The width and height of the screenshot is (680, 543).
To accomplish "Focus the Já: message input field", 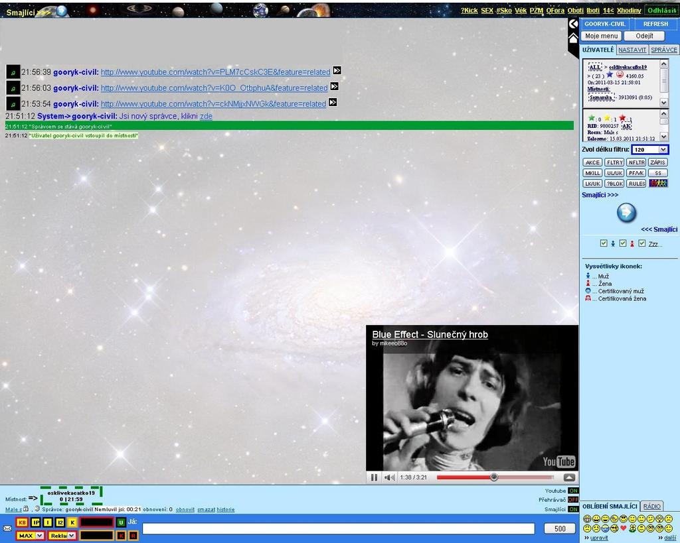I will point(338,528).
